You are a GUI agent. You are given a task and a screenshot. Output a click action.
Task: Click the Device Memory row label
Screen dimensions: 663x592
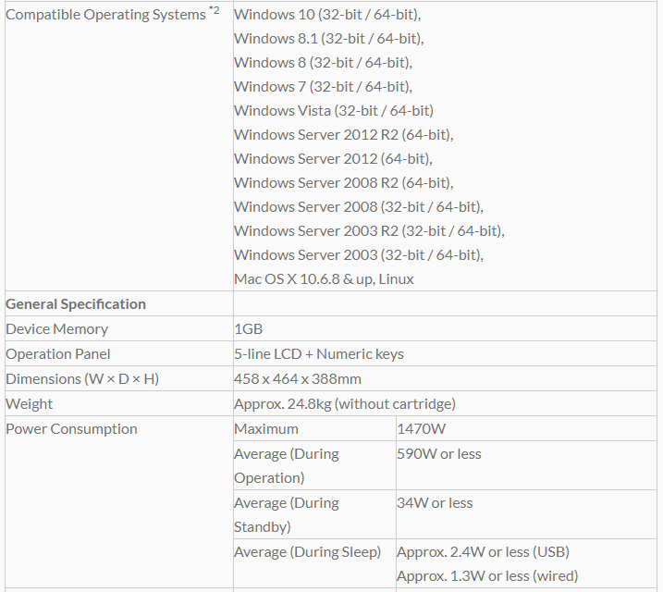point(56,329)
